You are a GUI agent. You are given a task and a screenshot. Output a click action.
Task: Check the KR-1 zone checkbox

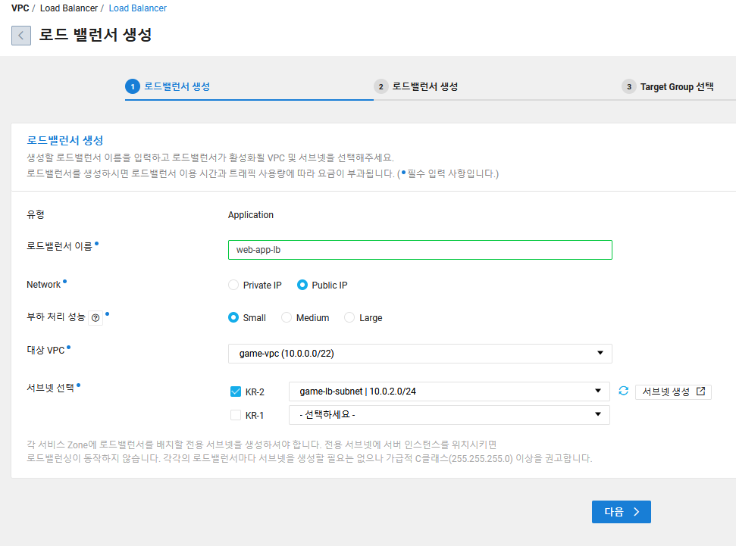tap(236, 415)
